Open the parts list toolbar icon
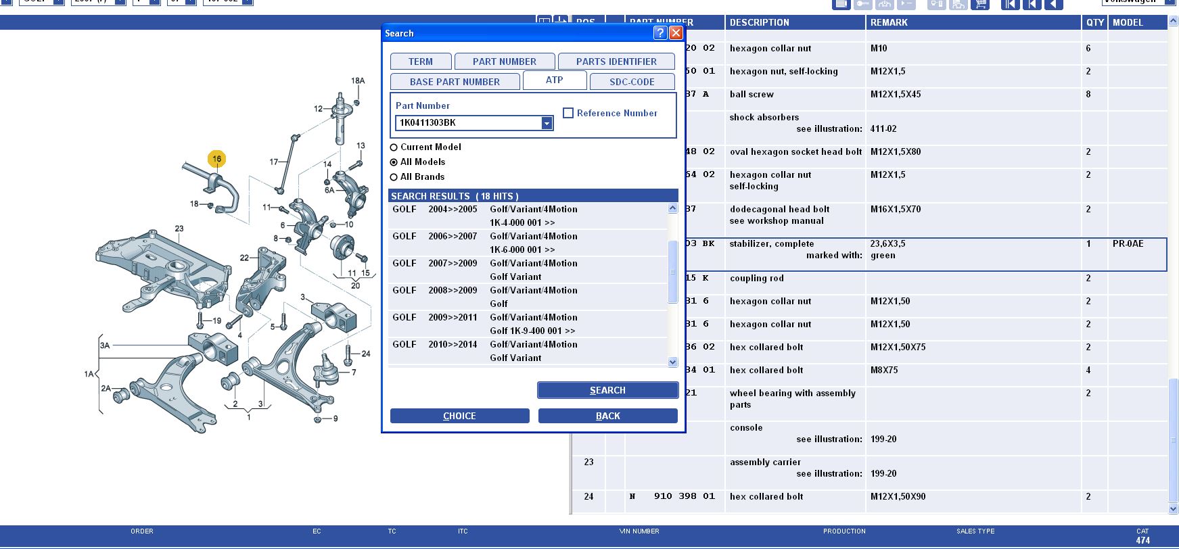The width and height of the screenshot is (1179, 549). [x=841, y=4]
